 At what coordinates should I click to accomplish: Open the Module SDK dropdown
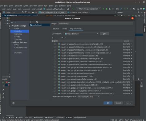[81, 34]
